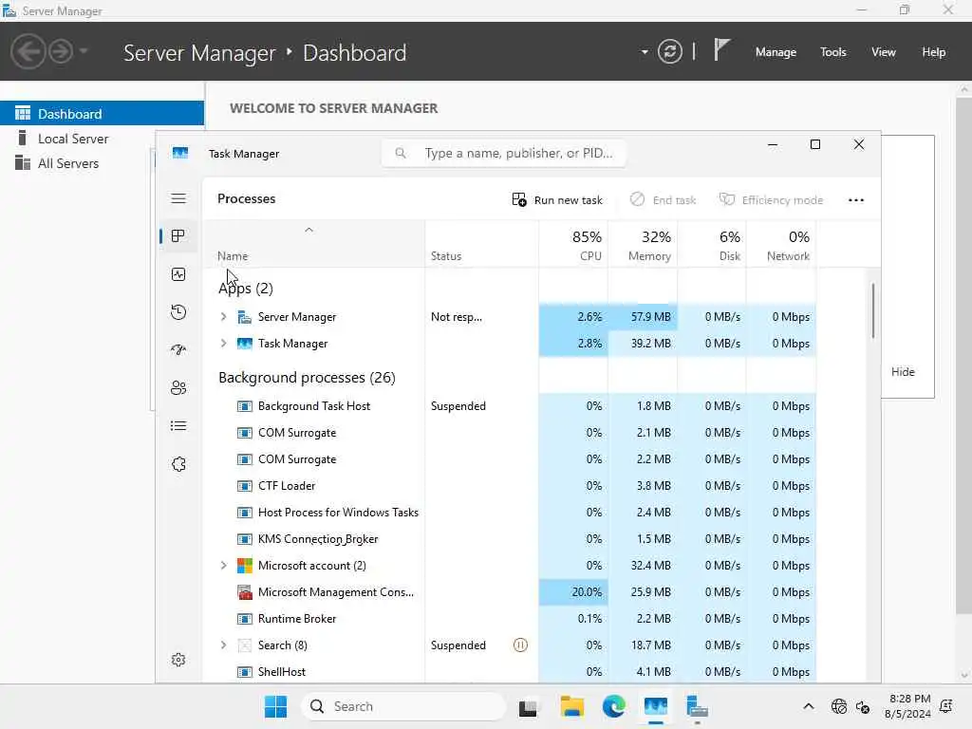Open Server Manager notifications flag

[x=722, y=50]
